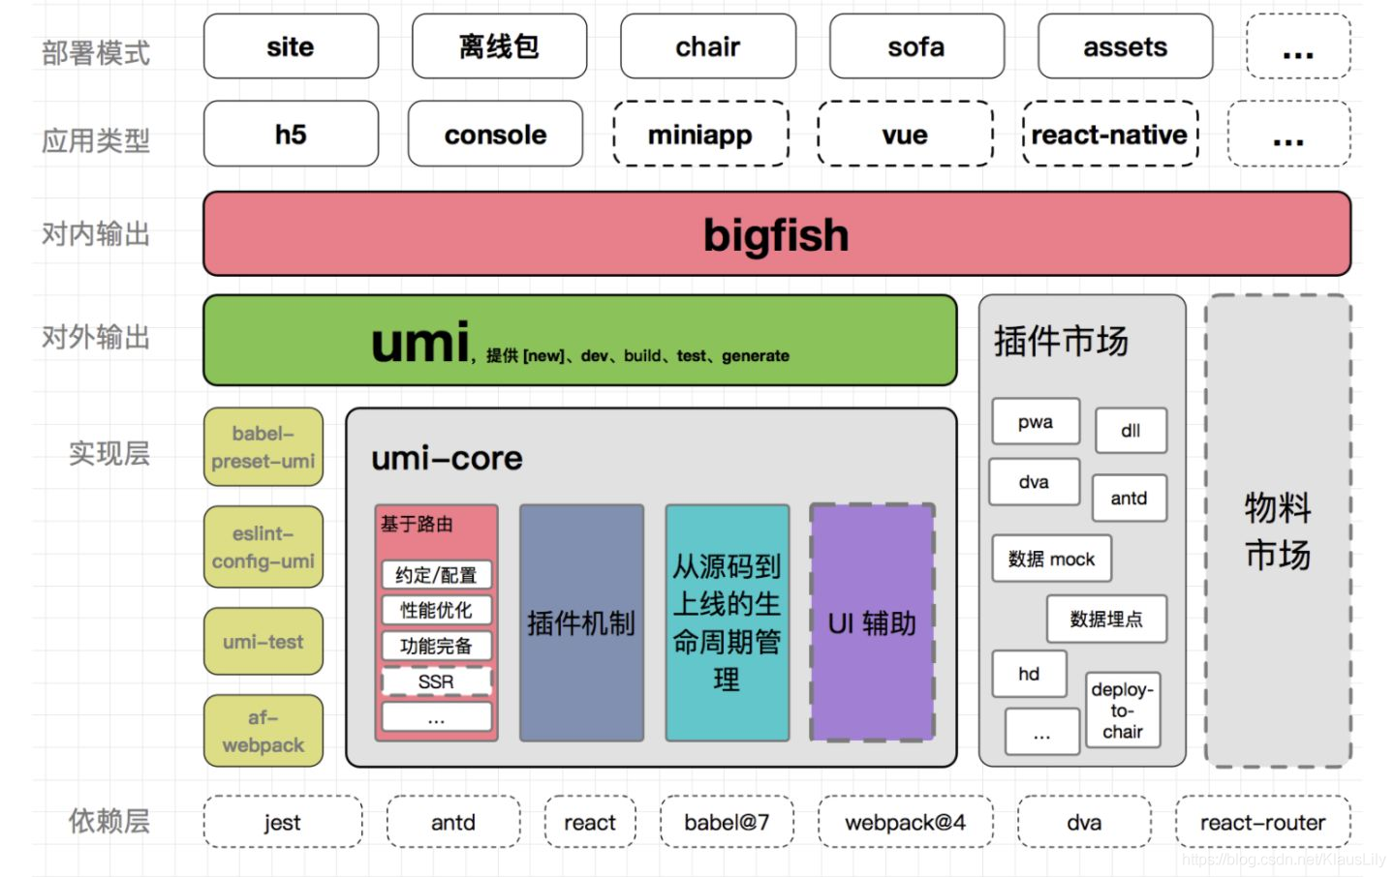Click the 实现层 row label
This screenshot has height=877, width=1395.
tap(108, 452)
